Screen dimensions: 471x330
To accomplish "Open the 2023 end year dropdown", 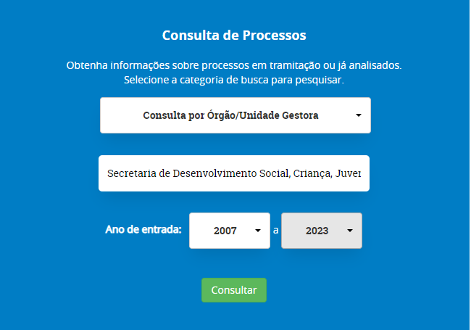I will point(322,231).
